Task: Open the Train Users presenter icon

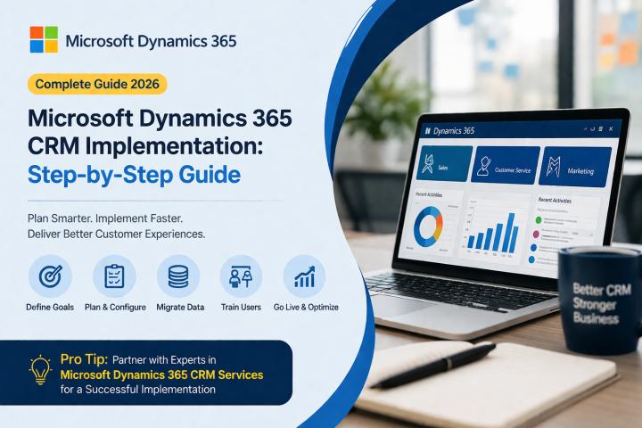Action: pos(240,276)
